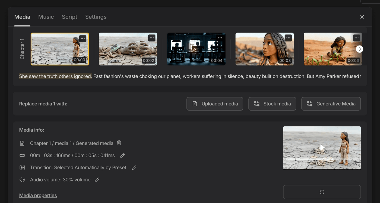The width and height of the screenshot is (380, 203).
Task: Play the media preview video
Action: [x=322, y=147]
